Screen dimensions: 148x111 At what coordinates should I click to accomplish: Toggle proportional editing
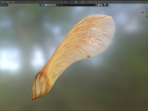(x=82, y=2)
